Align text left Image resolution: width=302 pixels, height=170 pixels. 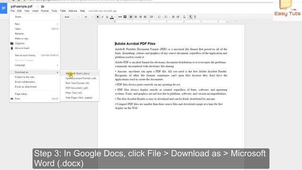coord(131,17)
